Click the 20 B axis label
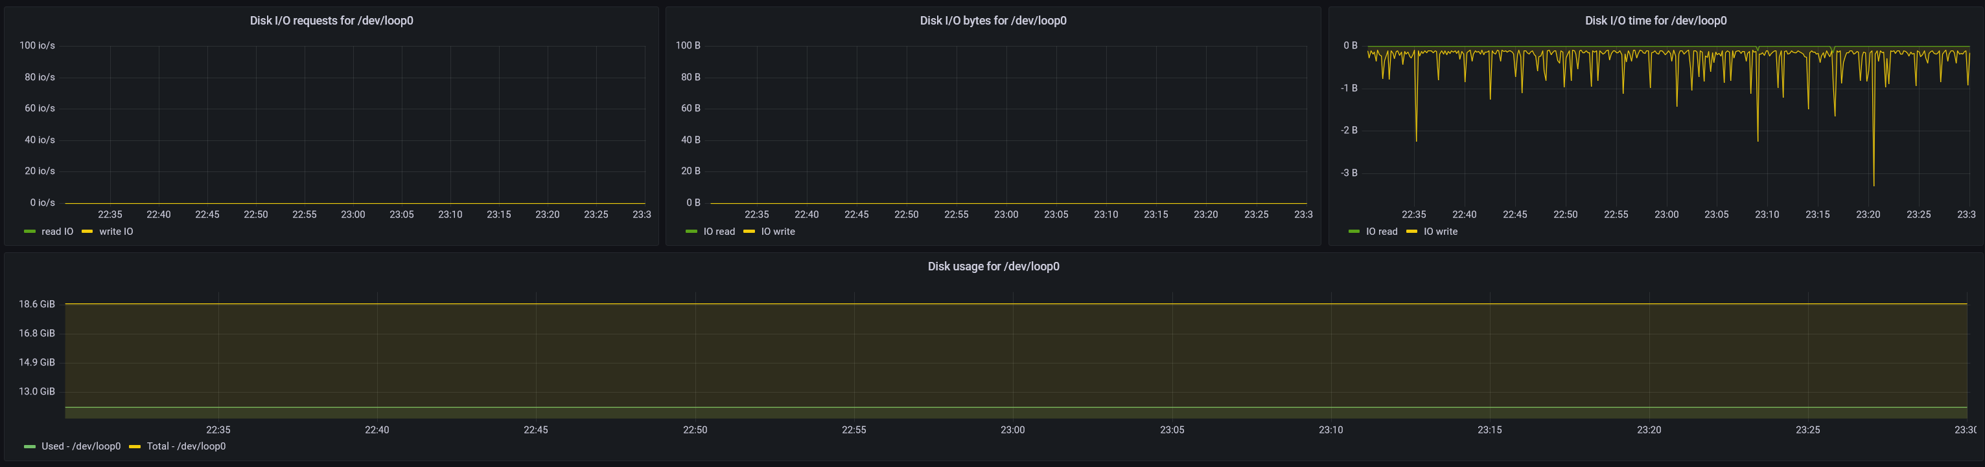 (x=690, y=171)
